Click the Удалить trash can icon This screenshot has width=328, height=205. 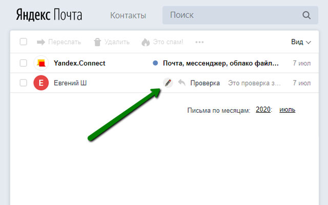(97, 42)
